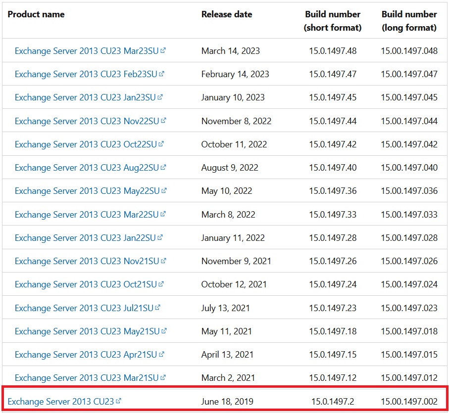Select short build number 15.0.1497.45
Screen dimensions: 449x413
pyautogui.click(x=333, y=97)
